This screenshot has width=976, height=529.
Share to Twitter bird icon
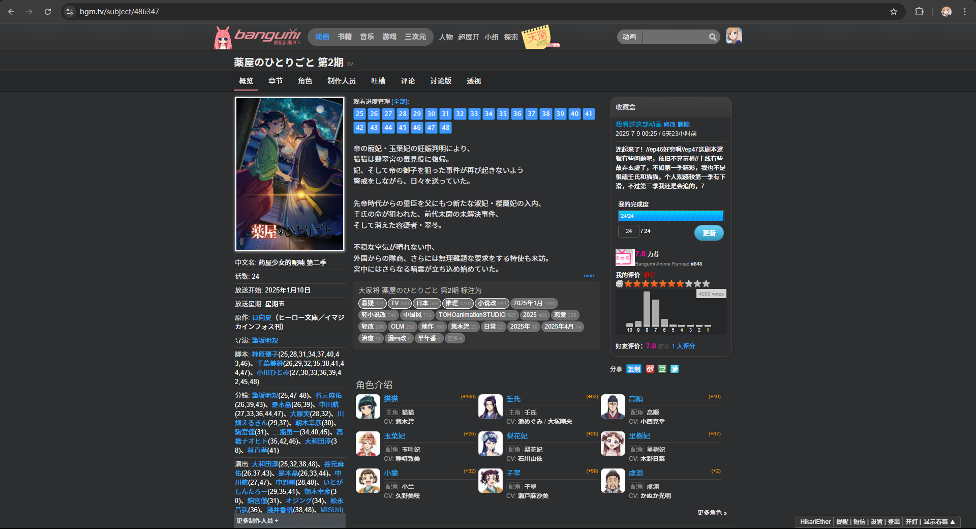point(675,369)
